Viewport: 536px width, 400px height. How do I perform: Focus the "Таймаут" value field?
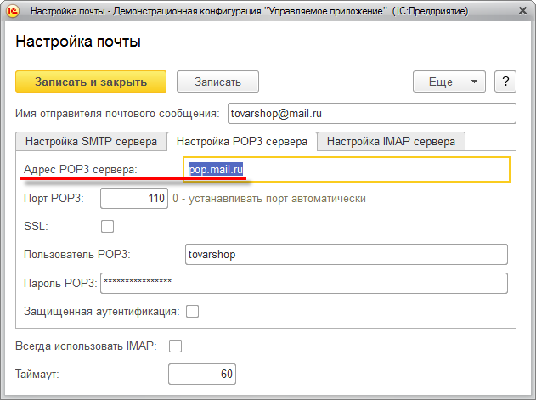[x=202, y=374]
